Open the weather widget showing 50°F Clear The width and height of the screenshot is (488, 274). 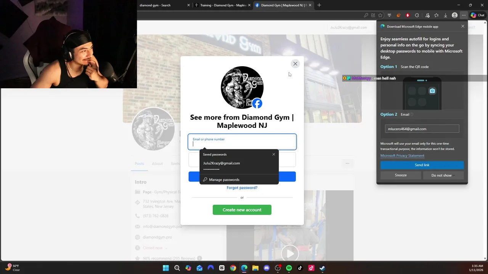(12, 268)
